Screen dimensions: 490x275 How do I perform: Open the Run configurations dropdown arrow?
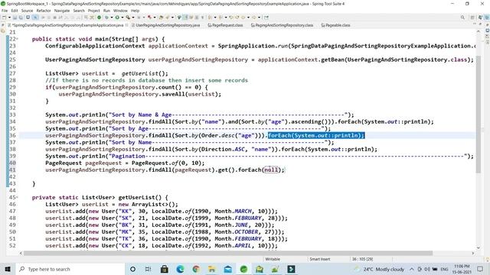122,18
